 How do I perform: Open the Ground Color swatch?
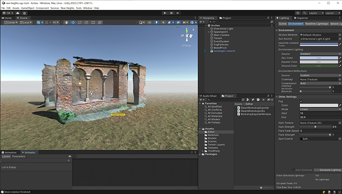pos(319,66)
